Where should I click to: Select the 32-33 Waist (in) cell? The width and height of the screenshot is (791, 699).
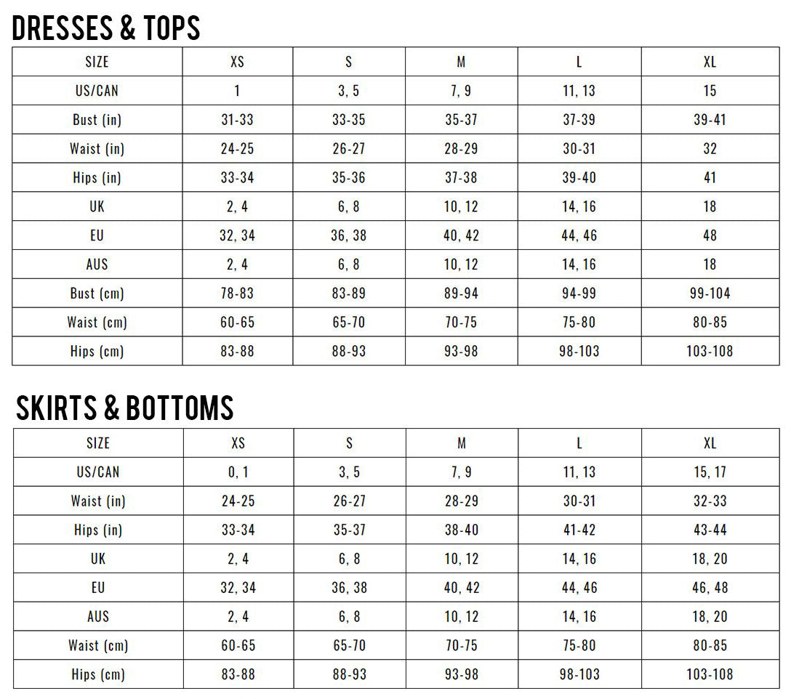(710, 501)
